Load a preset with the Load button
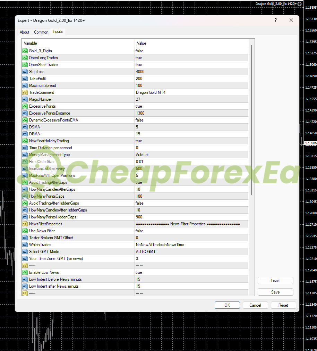 [x=275, y=281]
